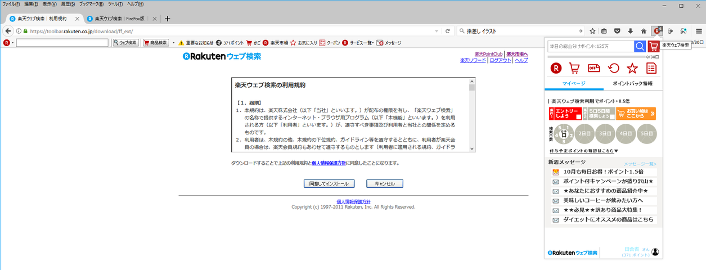706x270 pixels.
Task: Open message 10月も毎日お得!ポイント1.5倍
Action: (603, 172)
